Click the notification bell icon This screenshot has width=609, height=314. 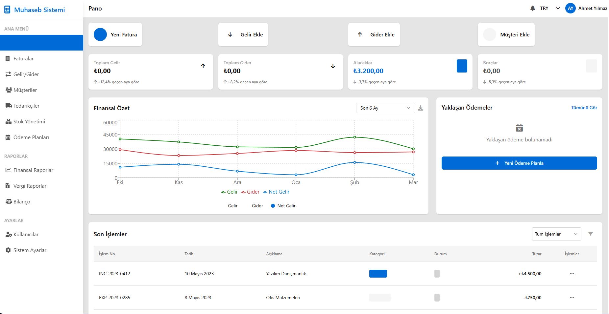[x=532, y=8]
